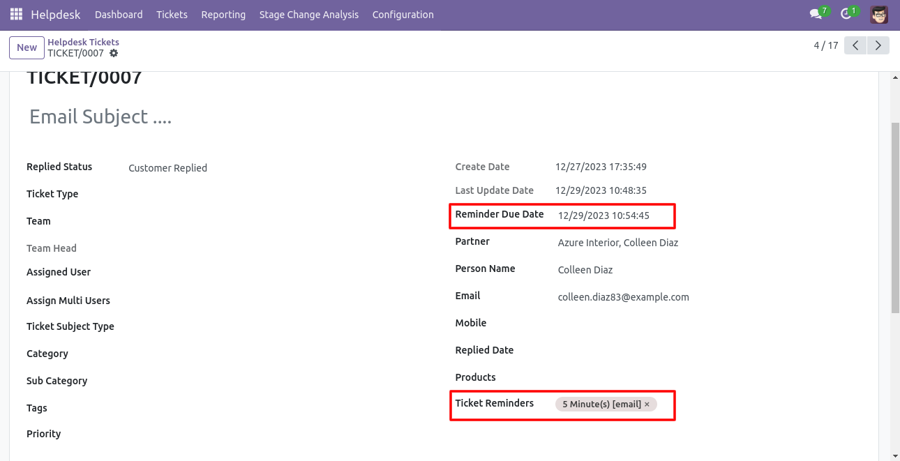This screenshot has height=461, width=900.
Task: Open the apps grid menu icon
Action: coord(16,15)
